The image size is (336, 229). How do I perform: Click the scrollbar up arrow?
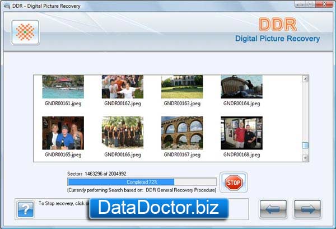(x=305, y=79)
